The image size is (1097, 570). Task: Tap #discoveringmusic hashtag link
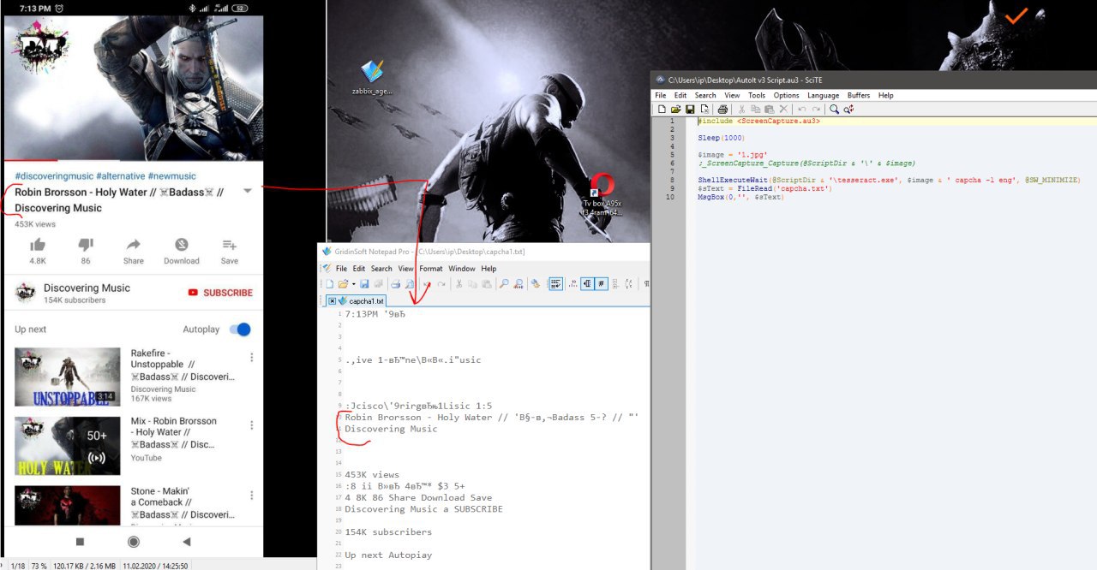[54, 175]
